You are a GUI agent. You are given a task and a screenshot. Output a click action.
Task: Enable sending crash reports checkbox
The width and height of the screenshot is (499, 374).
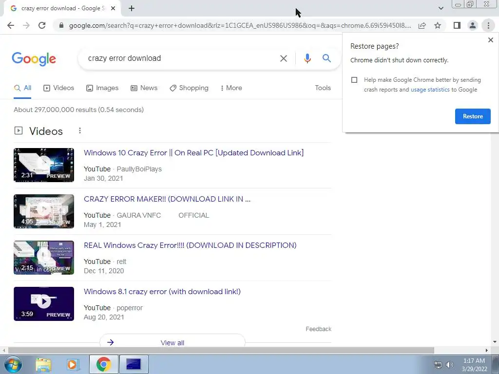354,80
